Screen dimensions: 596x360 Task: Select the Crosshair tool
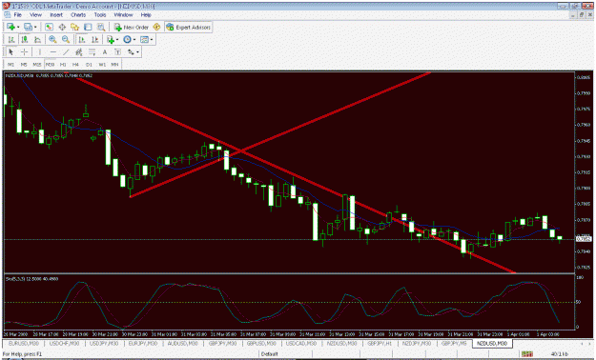tap(25, 52)
